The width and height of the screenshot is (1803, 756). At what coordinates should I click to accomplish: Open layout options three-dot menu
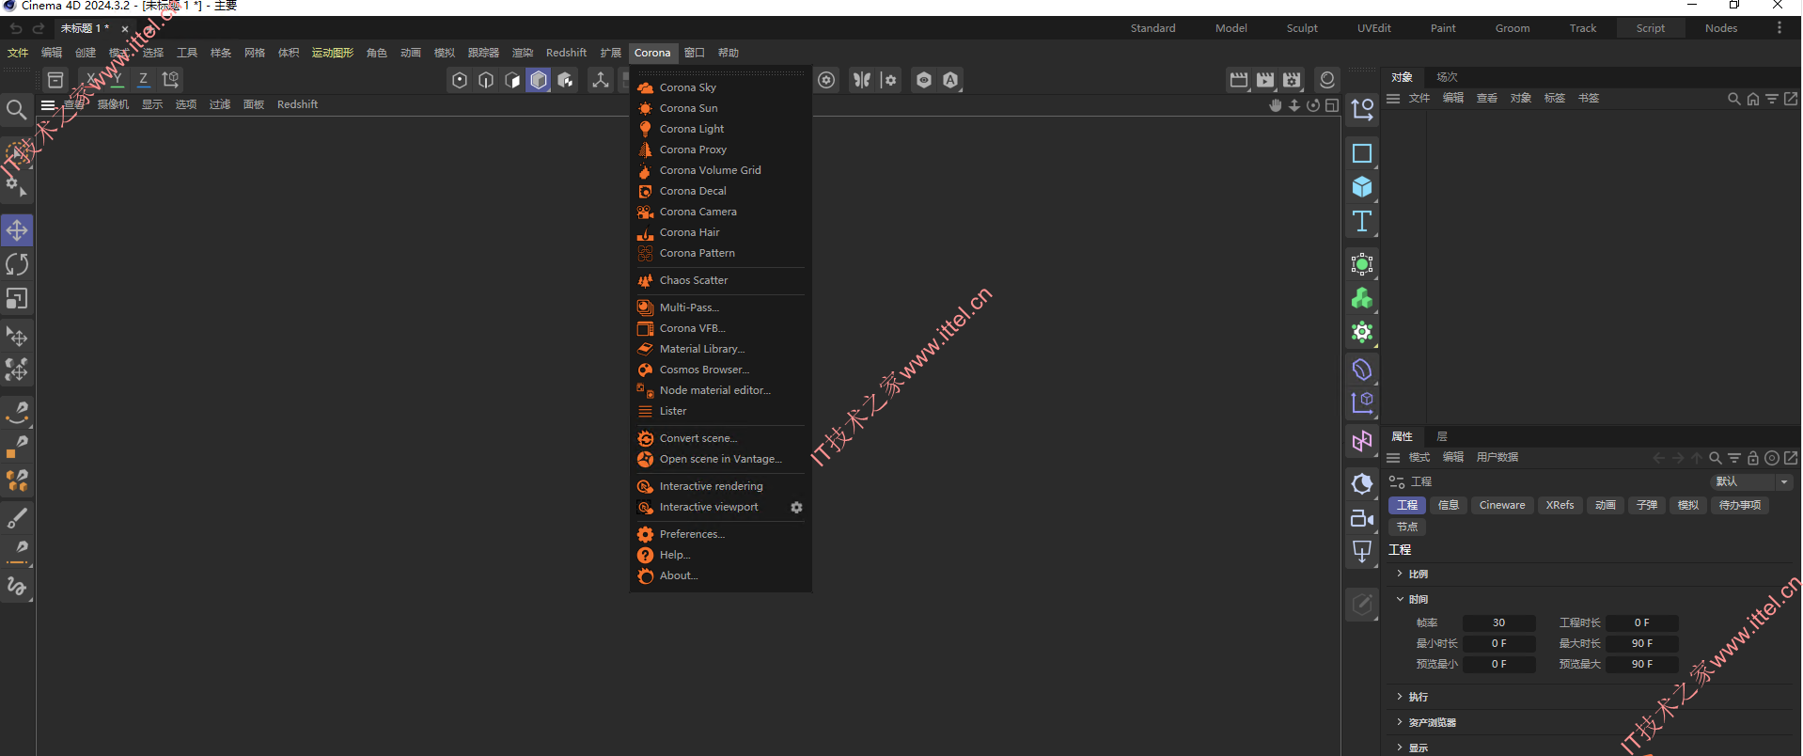[x=1779, y=28]
